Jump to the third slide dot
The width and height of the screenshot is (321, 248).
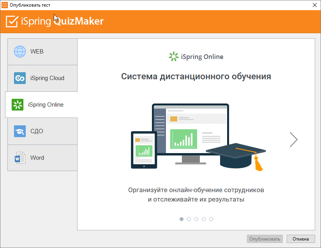click(196, 219)
